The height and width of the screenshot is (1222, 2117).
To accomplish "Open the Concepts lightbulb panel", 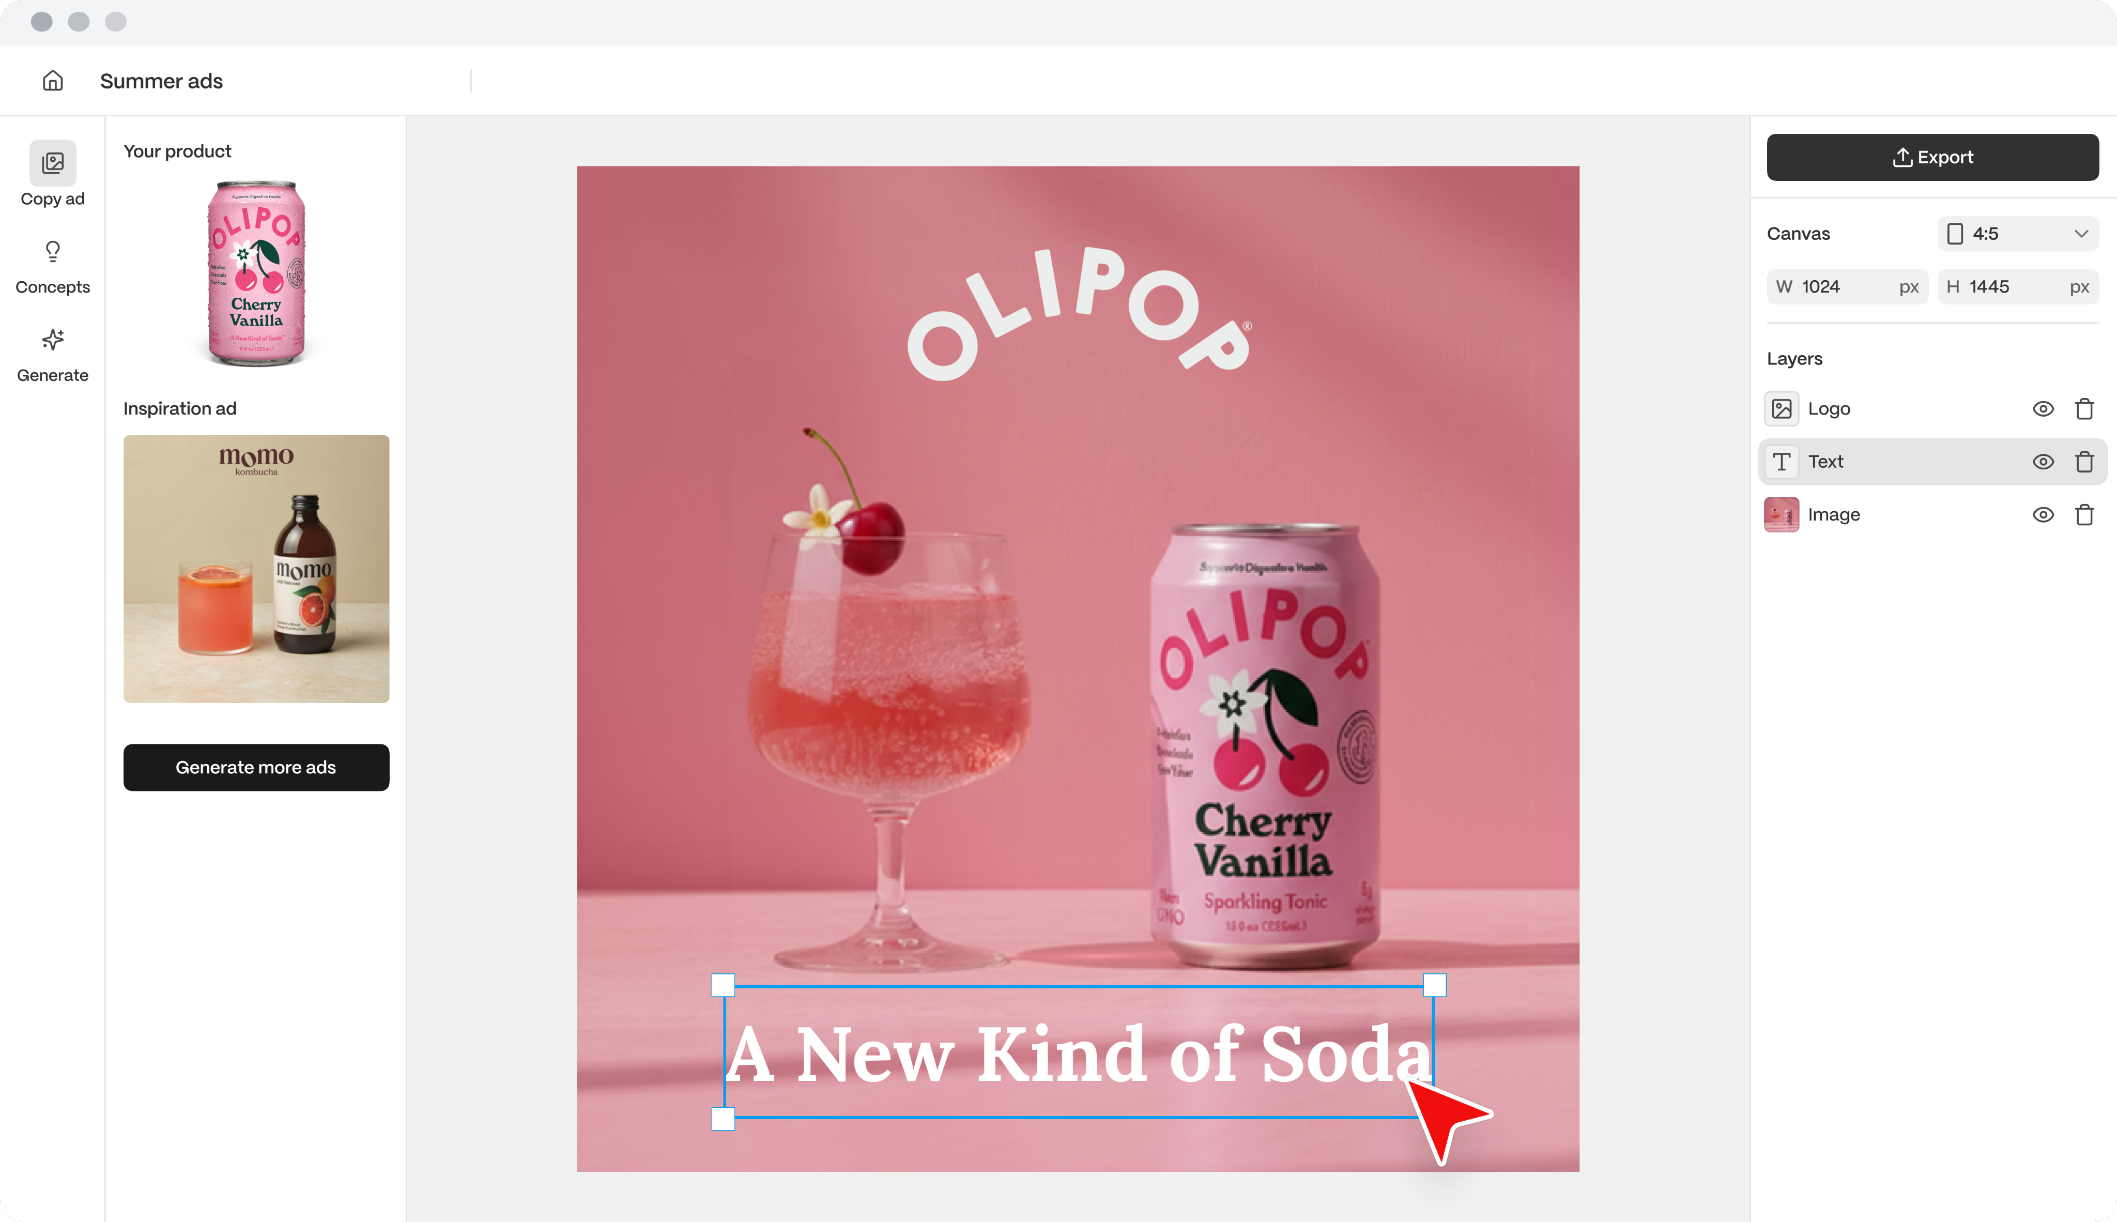I will click(53, 268).
